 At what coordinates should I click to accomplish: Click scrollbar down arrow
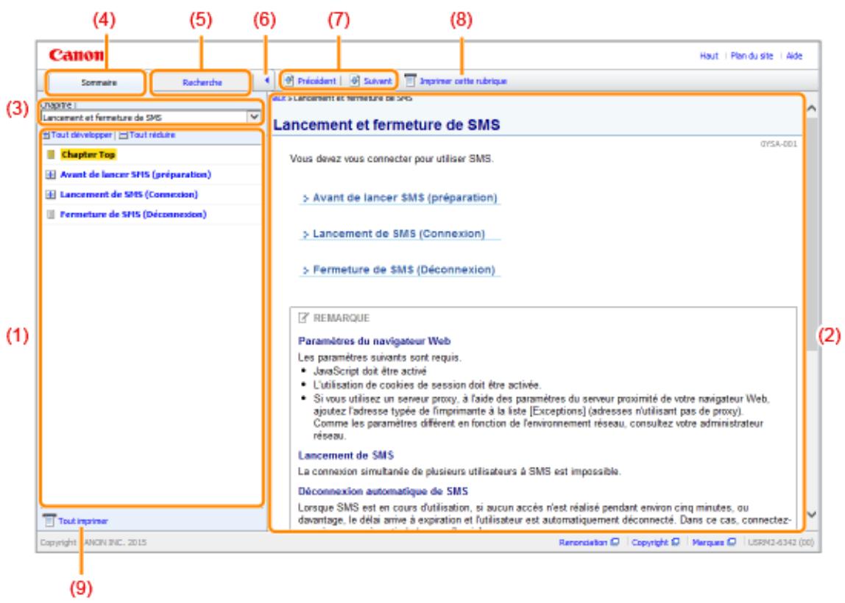pos(812,515)
